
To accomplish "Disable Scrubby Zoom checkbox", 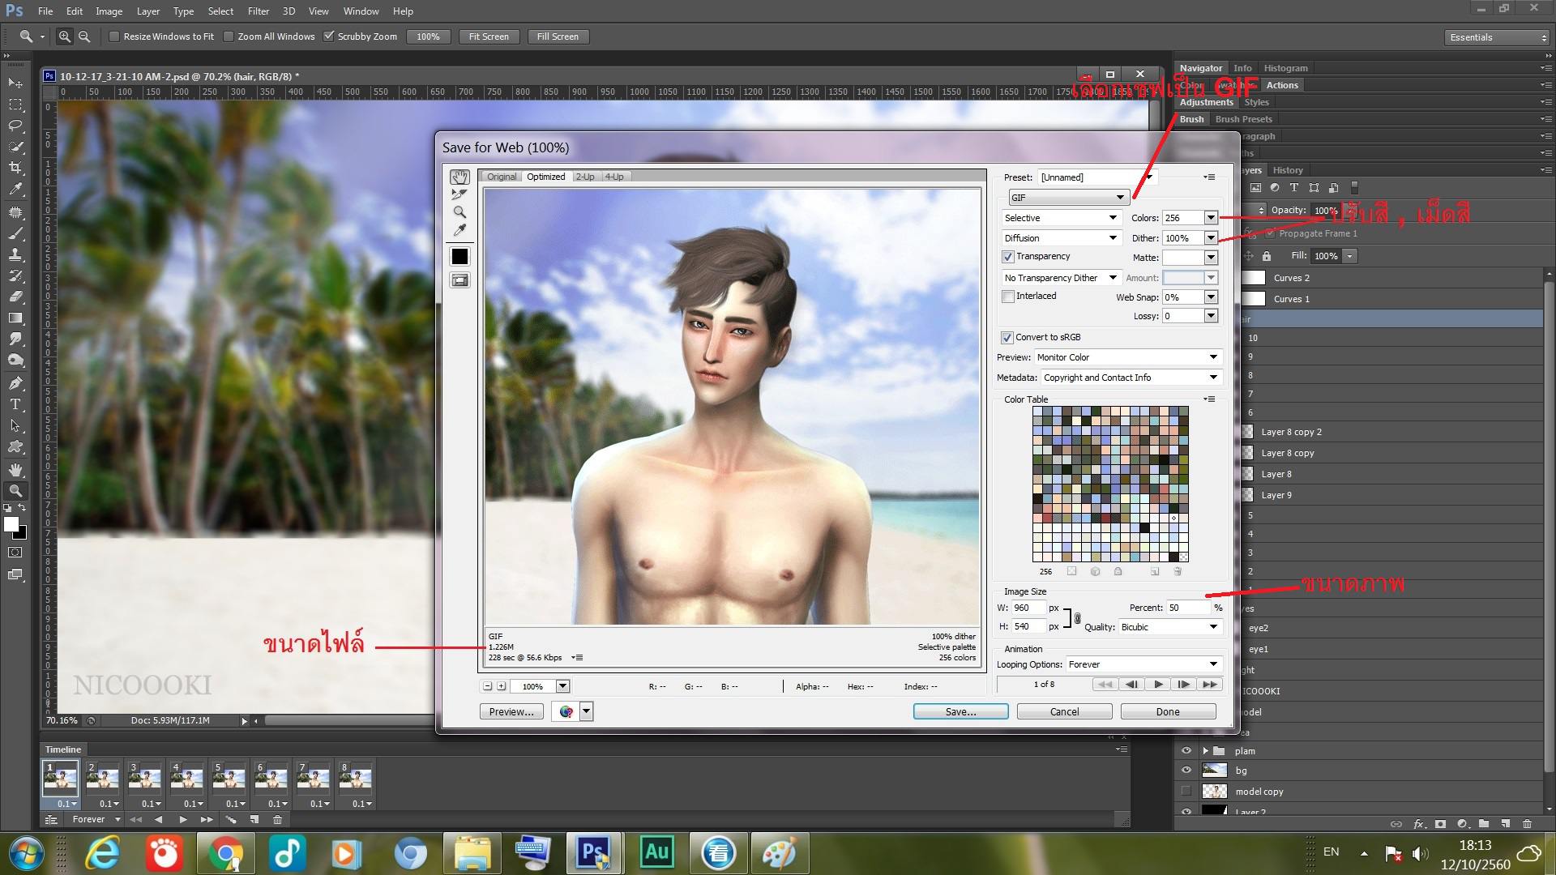I will coord(328,36).
